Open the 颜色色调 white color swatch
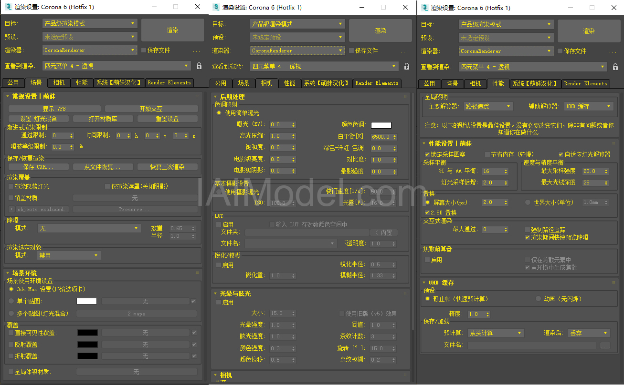 coord(381,125)
